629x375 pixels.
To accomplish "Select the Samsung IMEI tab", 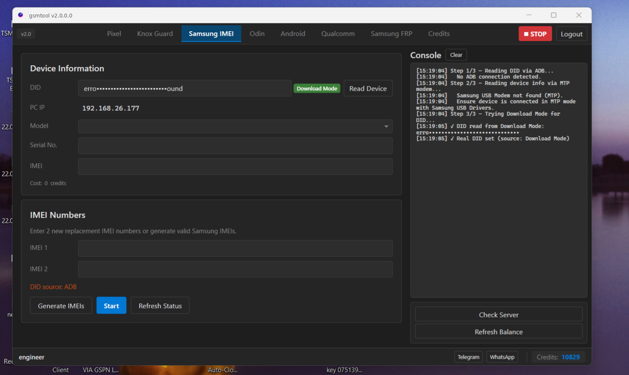I will [211, 34].
